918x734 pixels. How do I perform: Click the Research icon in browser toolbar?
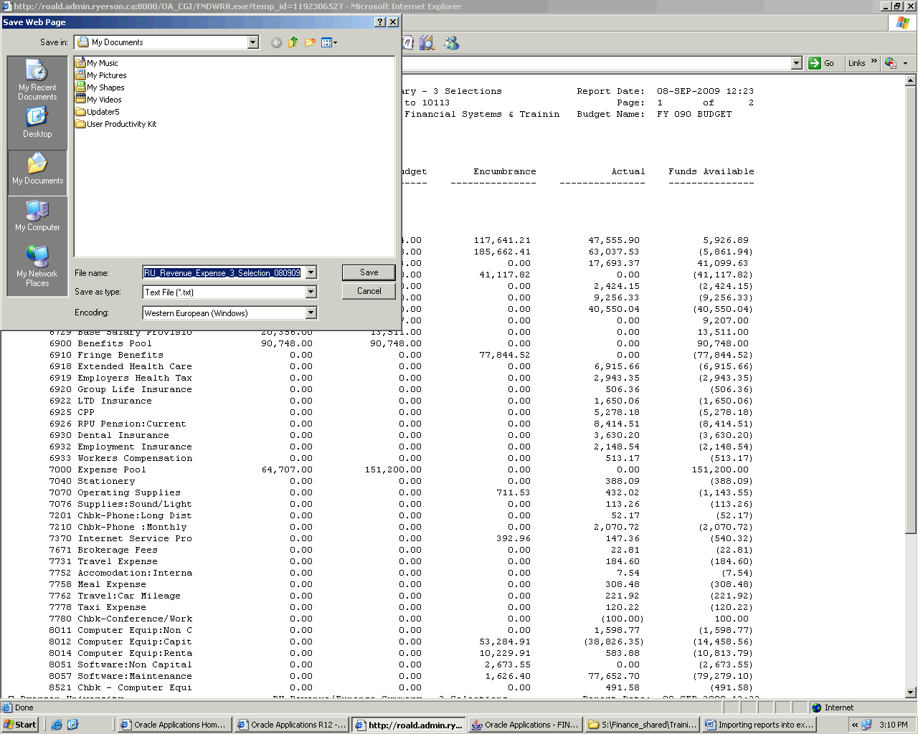point(427,44)
